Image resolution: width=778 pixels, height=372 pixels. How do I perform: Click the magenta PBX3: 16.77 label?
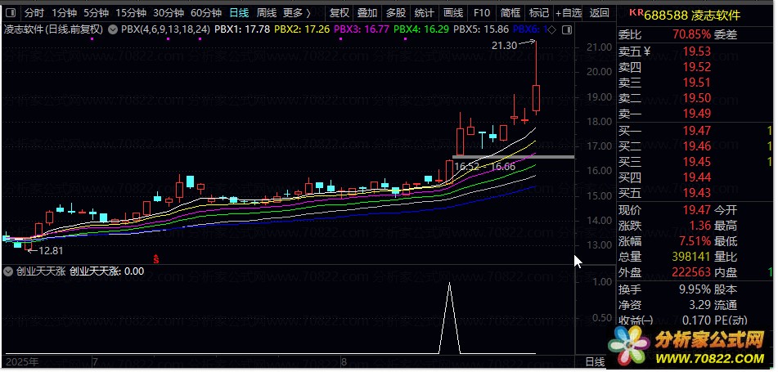(362, 29)
